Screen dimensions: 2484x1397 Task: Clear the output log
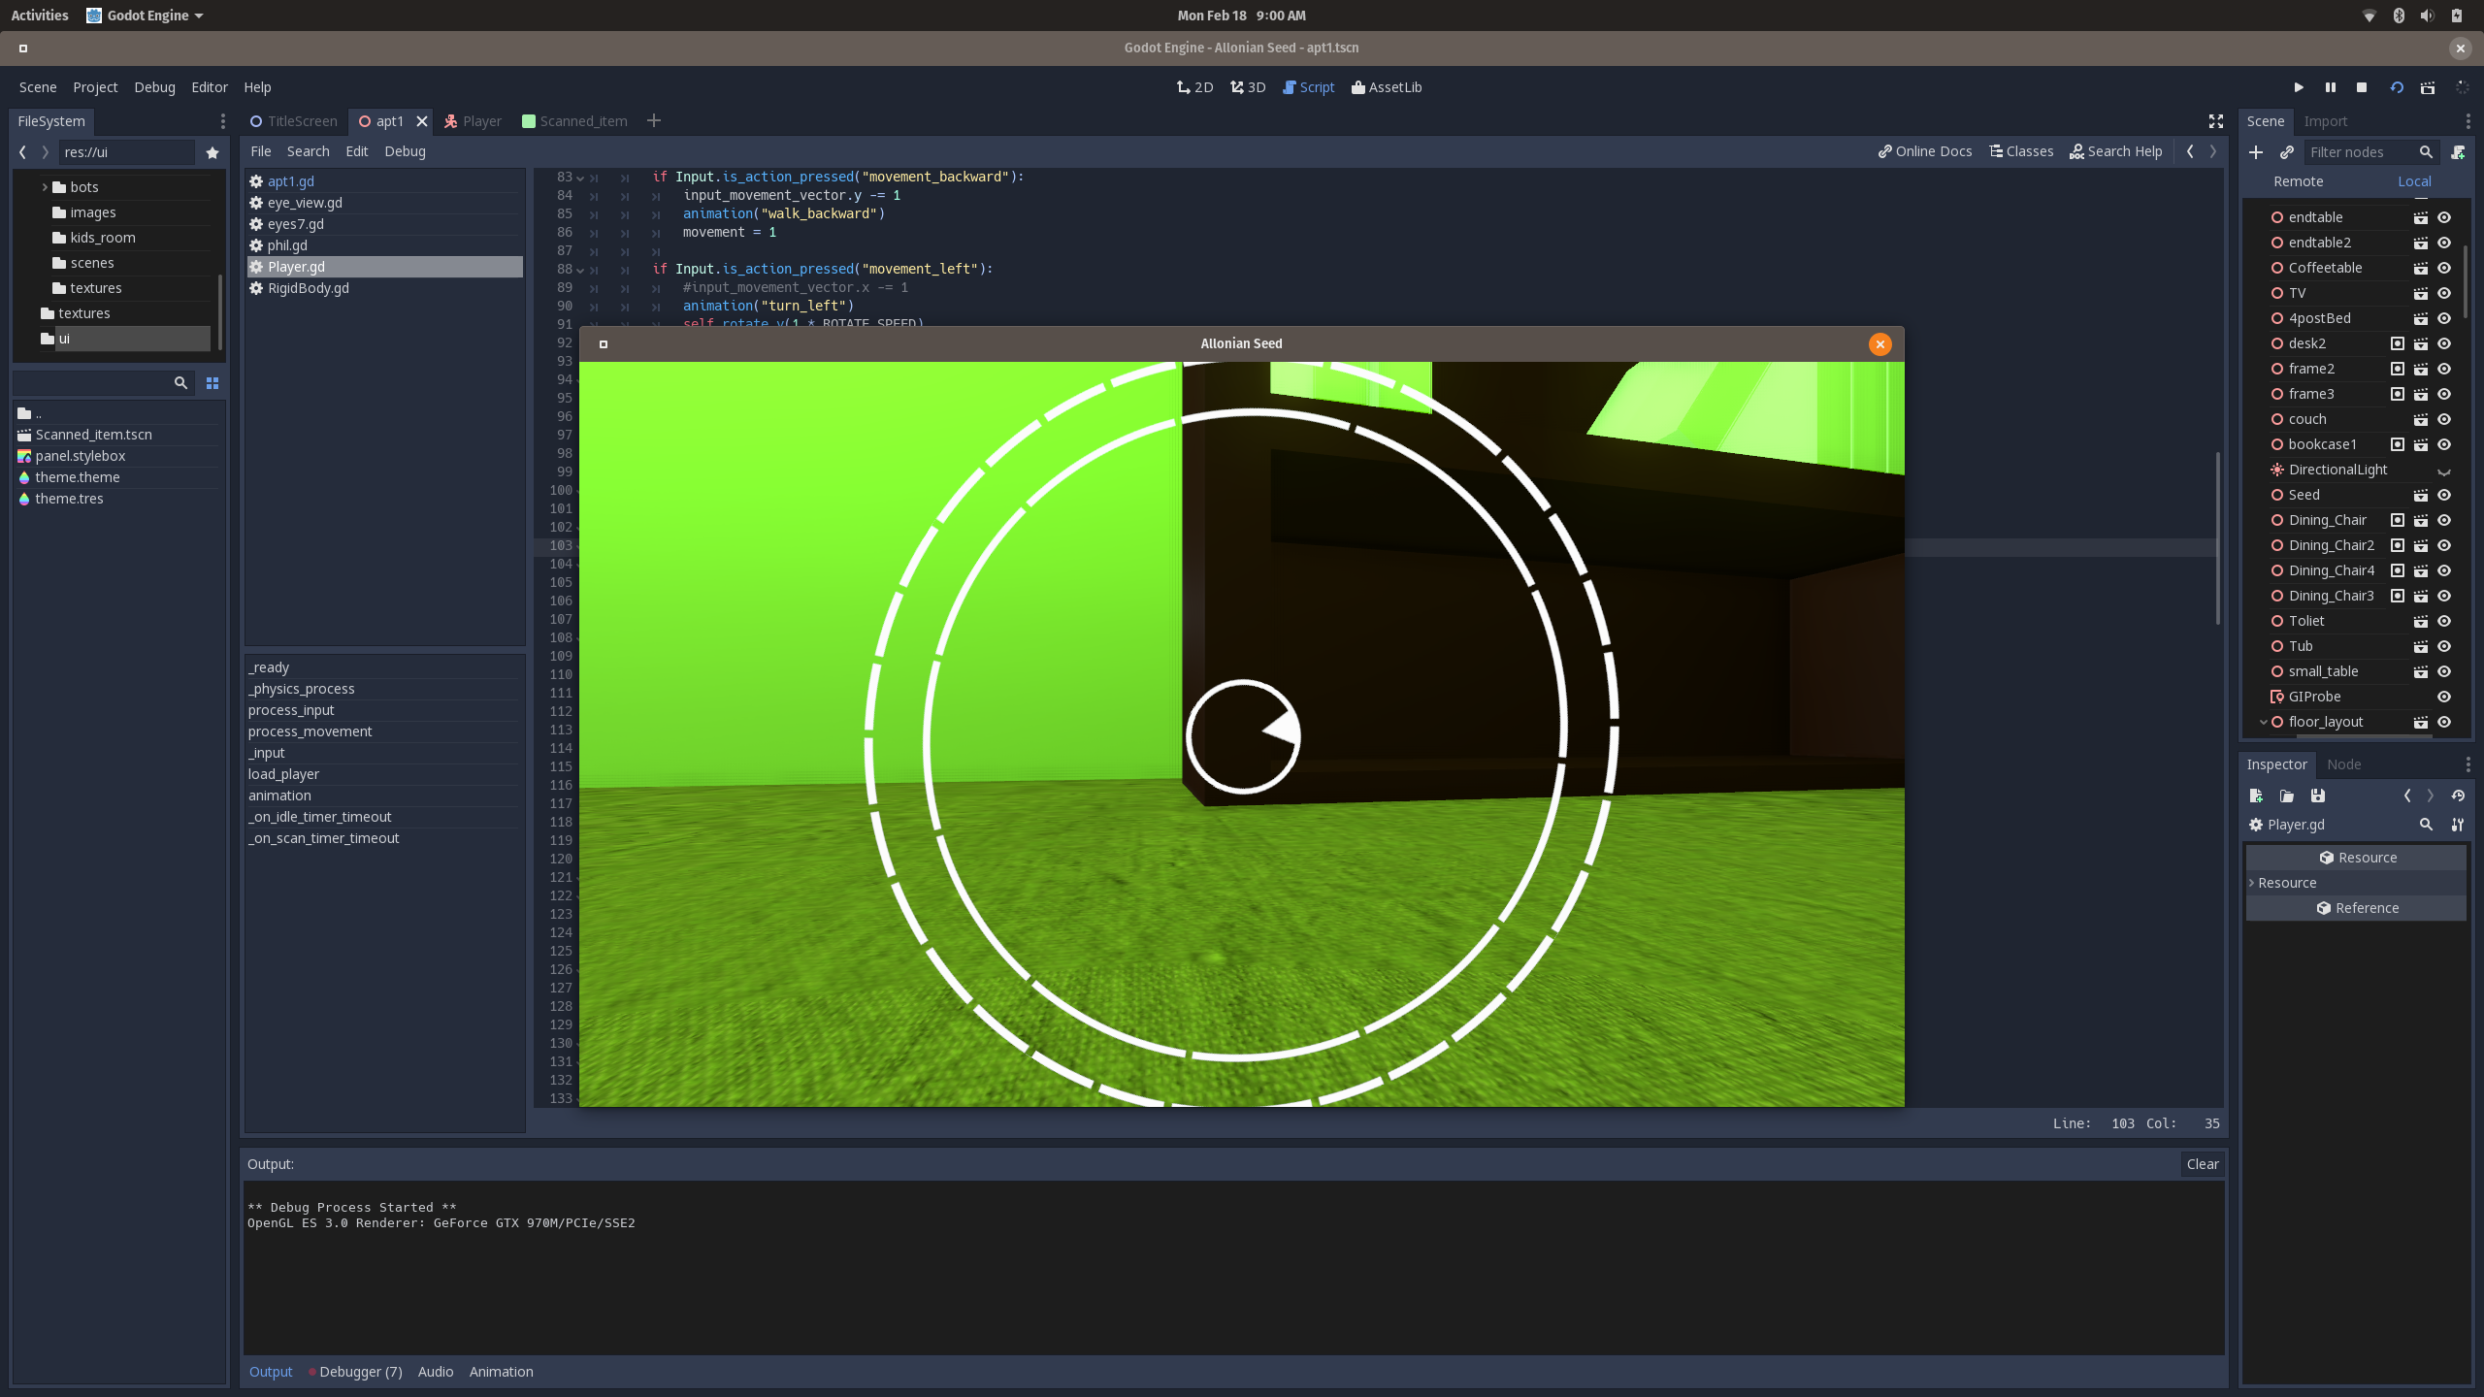[2202, 1164]
